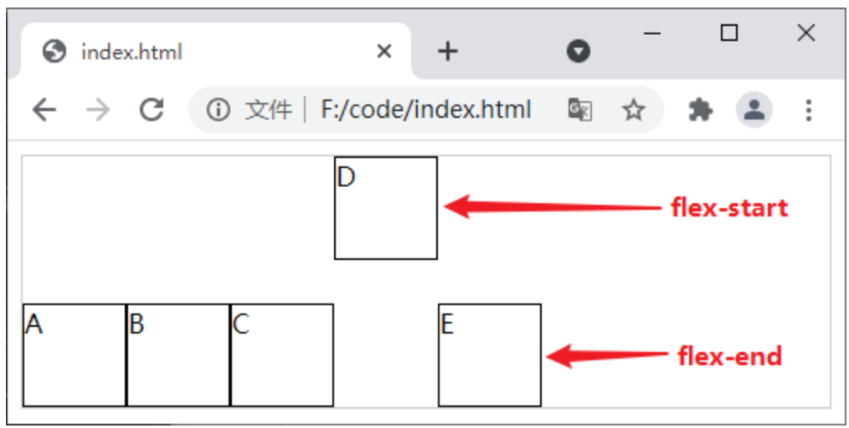Image resolution: width=849 pixels, height=428 pixels.
Task: Click box C in the page
Action: pyautogui.click(x=281, y=355)
